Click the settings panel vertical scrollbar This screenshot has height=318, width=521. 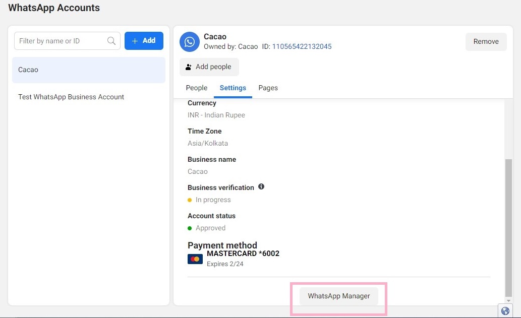tap(508, 228)
